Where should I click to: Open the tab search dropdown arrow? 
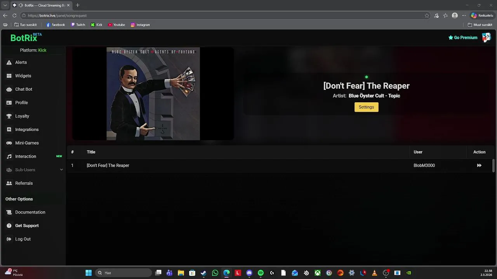point(5,5)
